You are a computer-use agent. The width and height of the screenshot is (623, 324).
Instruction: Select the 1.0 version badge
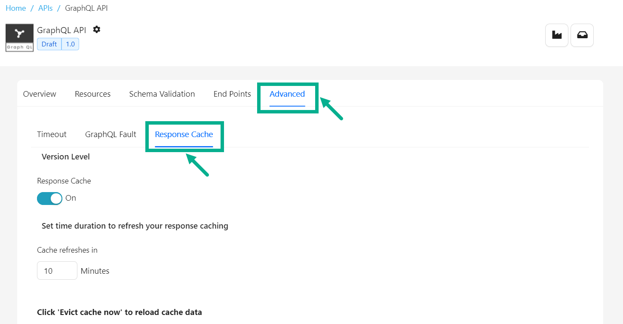[70, 44]
